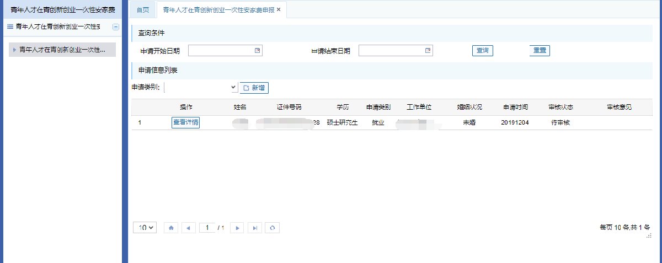Focus the 申请开始日期 input field
662x263 pixels.
[225, 51]
